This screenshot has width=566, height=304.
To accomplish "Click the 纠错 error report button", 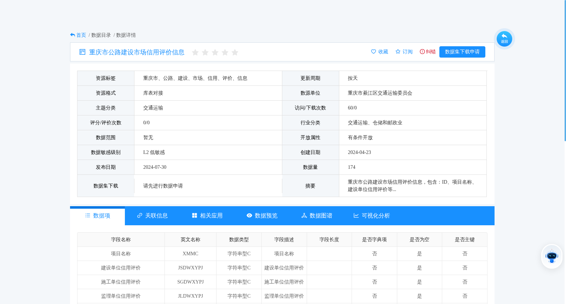I will coord(428,52).
